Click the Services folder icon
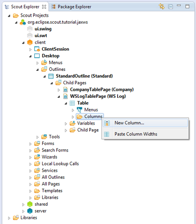 [x=37, y=170]
